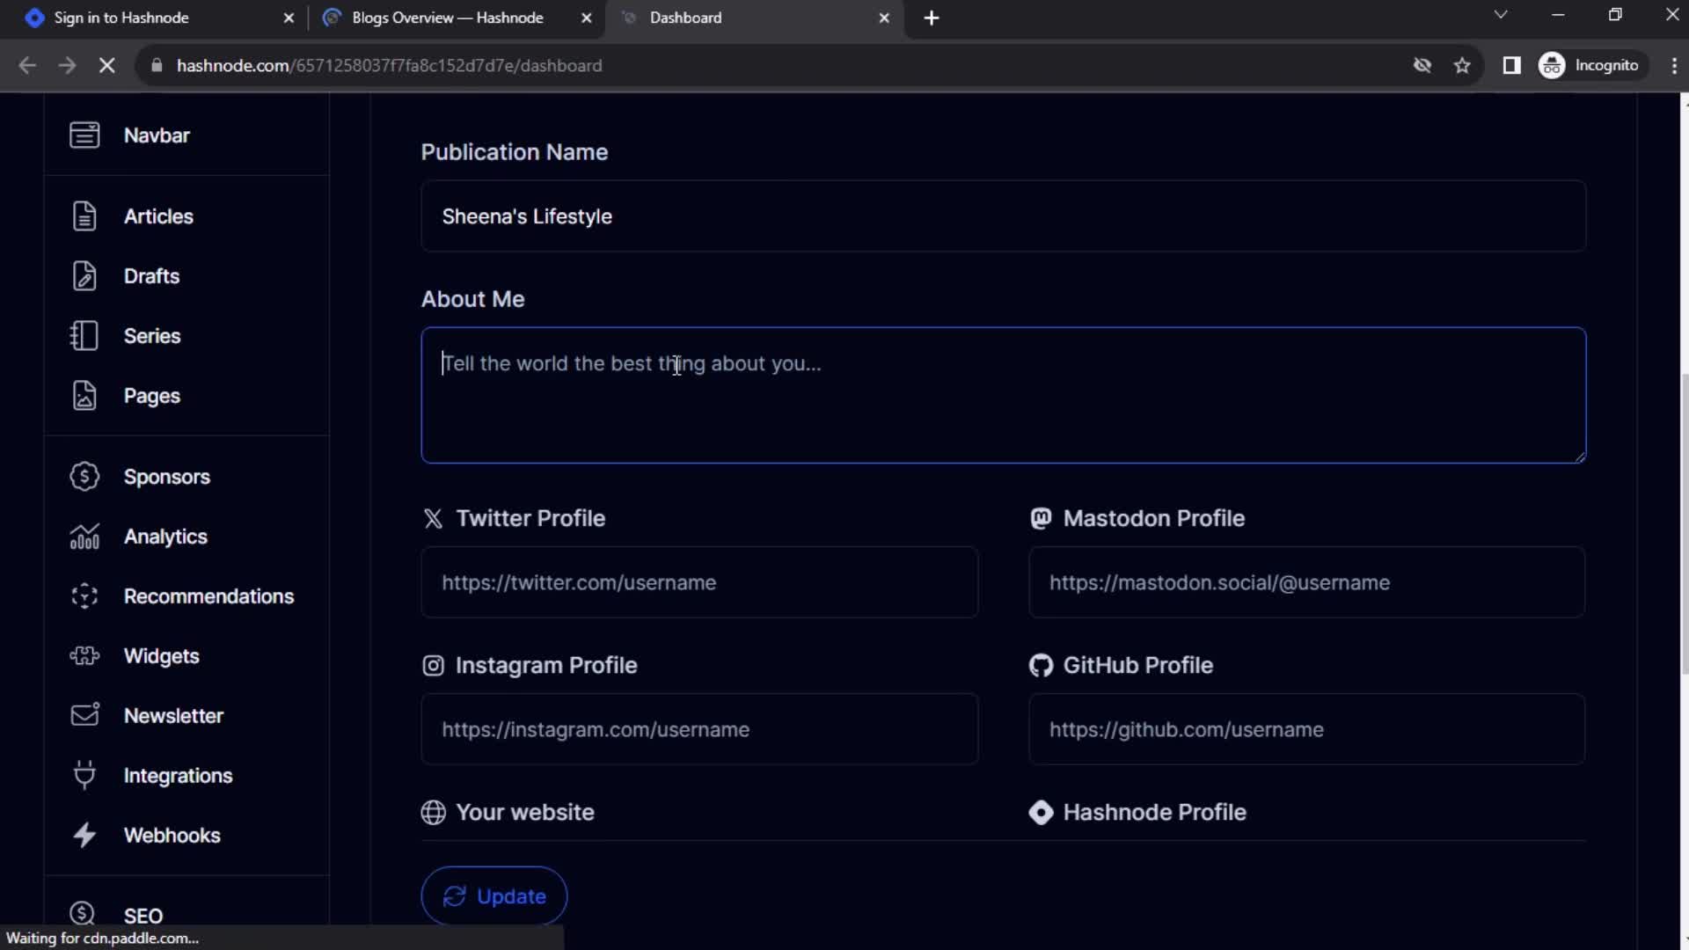
Task: Click the Articles document icon
Action: [84, 216]
